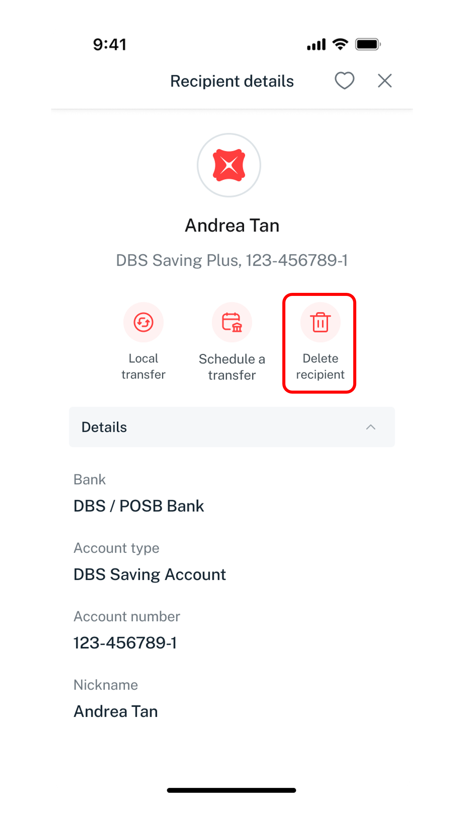Open the Schedule a transfer icon
This screenshot has width=464, height=837.
232,322
